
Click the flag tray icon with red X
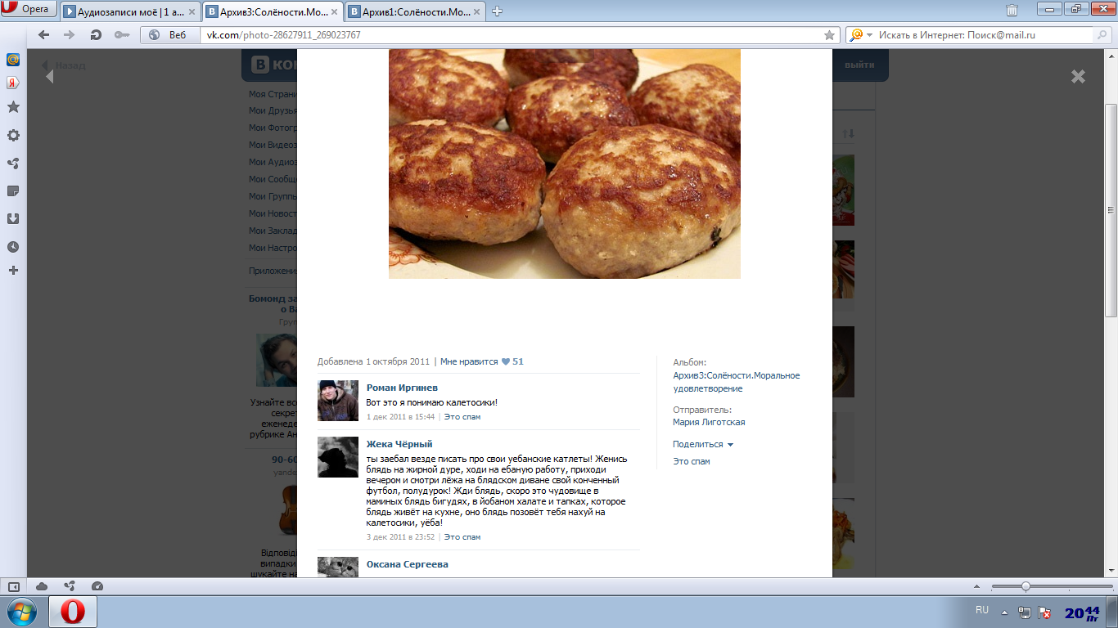tap(1045, 612)
